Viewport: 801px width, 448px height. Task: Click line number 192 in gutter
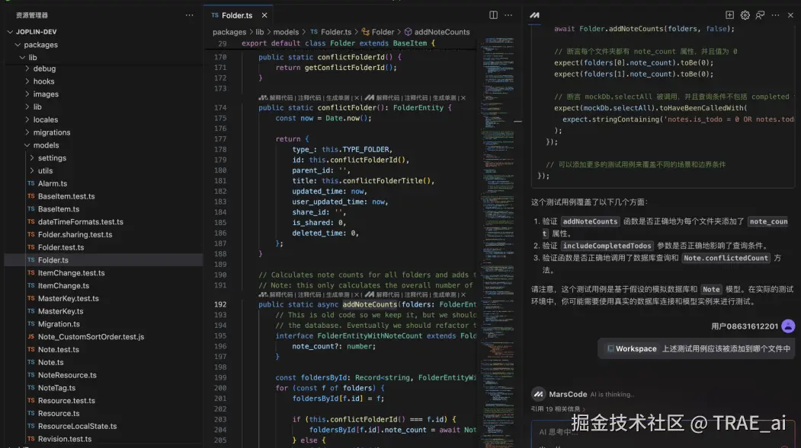pyautogui.click(x=220, y=304)
